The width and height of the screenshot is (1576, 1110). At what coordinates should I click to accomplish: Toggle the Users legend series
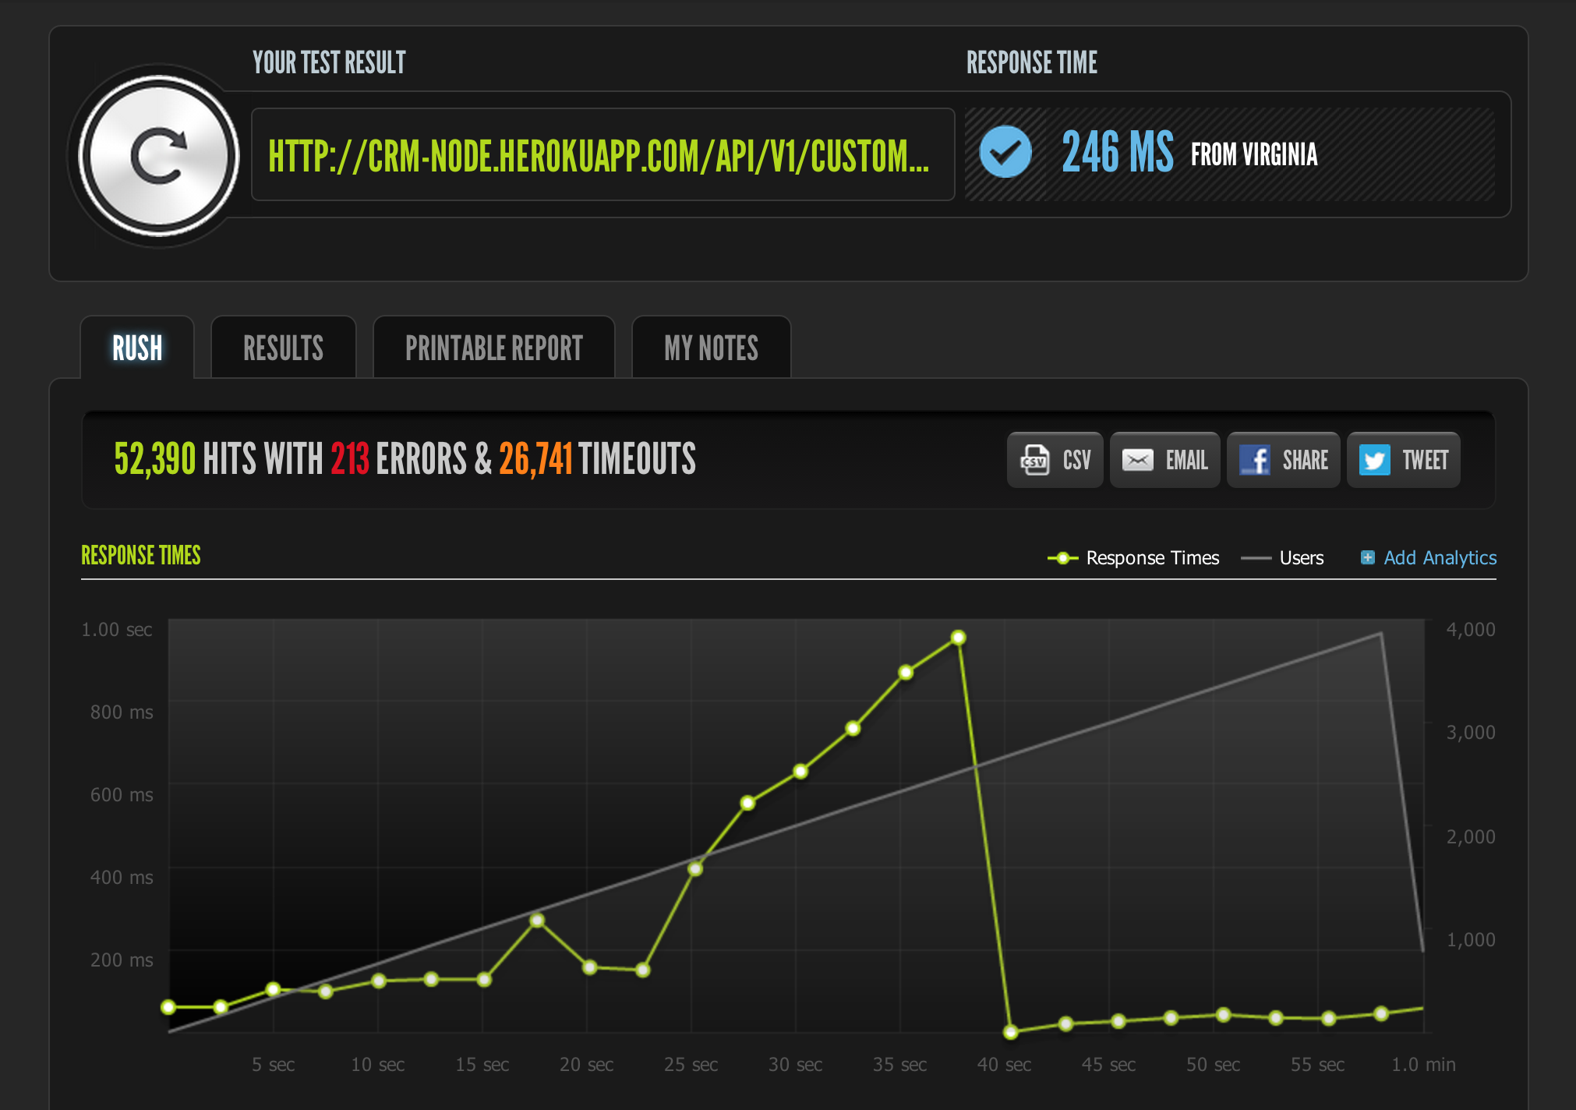[1282, 558]
